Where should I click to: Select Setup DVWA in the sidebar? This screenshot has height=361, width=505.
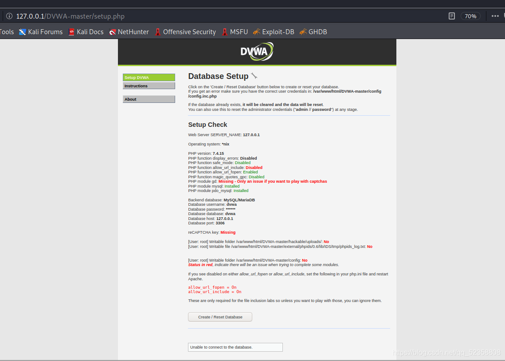click(149, 78)
